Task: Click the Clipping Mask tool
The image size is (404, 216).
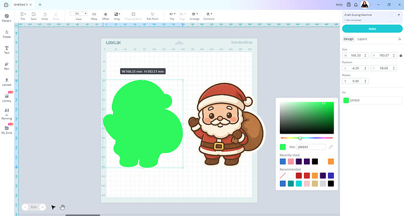Action: [133, 16]
